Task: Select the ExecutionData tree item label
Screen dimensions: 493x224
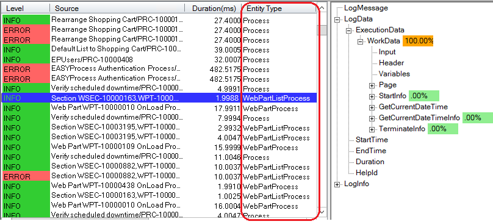Action: (380, 30)
